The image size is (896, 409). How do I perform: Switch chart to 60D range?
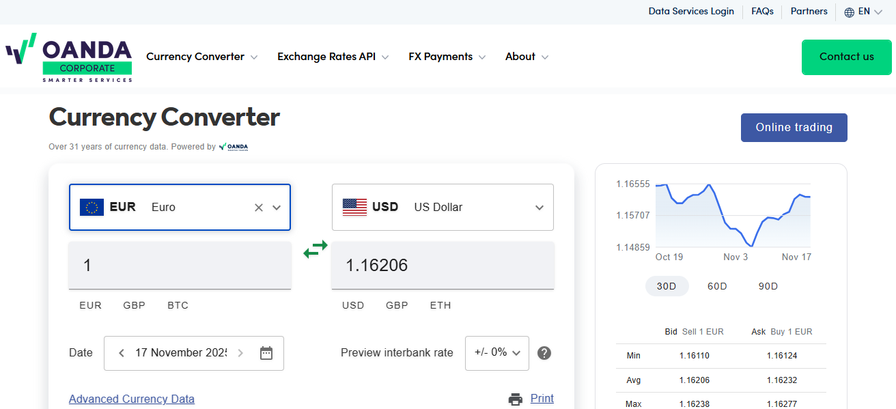(717, 286)
